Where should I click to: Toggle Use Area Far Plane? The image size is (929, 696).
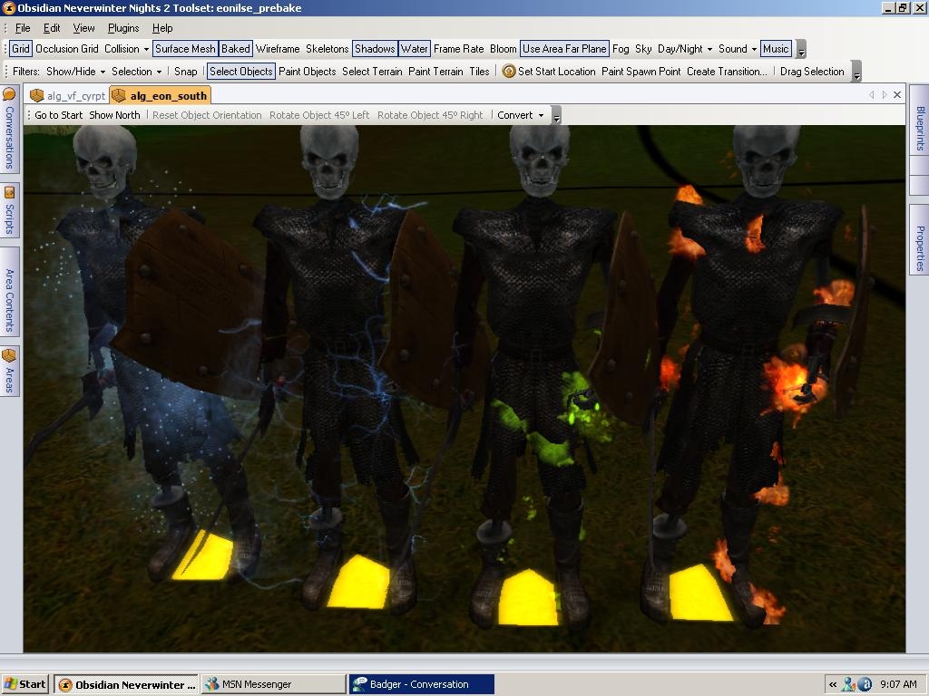563,49
